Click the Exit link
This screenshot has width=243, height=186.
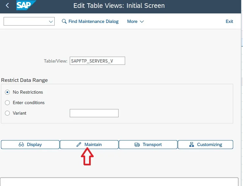pyautogui.click(x=229, y=21)
